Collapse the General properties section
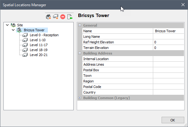Screen dimensions: 188x127 pos(80,25)
